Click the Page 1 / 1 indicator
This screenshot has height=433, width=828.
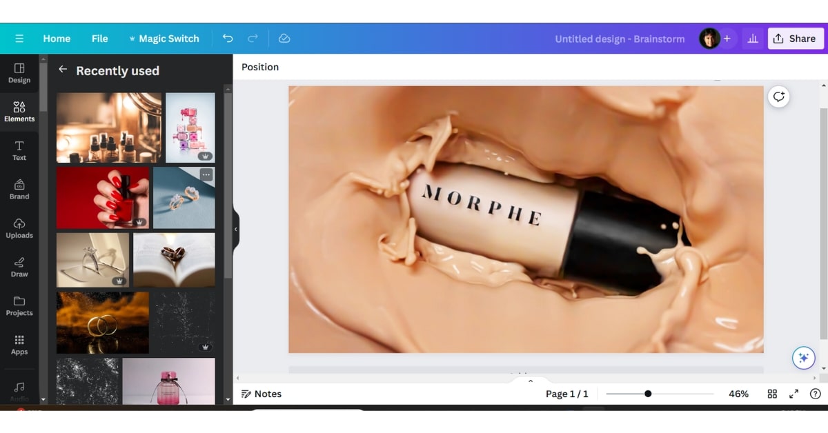[567, 394]
